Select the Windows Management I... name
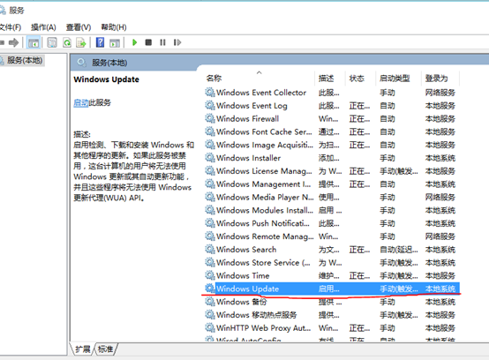 click(x=264, y=184)
